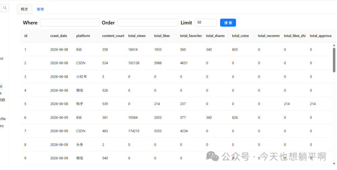Click platform cell B站 in row 6
Screen dimensions: 337x170
(79, 118)
